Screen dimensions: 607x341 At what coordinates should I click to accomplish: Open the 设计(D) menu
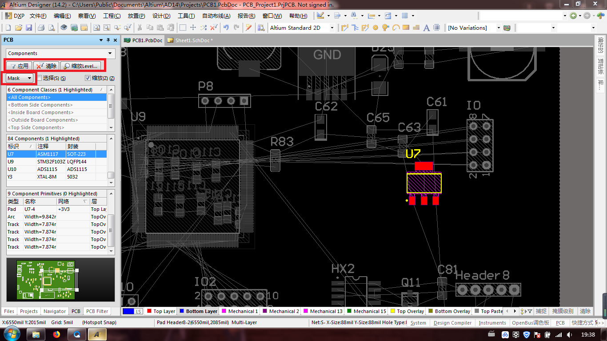tap(161, 16)
